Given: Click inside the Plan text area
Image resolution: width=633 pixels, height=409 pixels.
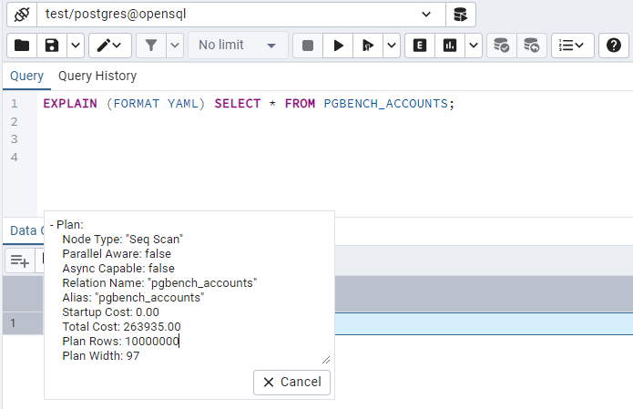Looking at the screenshot, I should tap(189, 290).
